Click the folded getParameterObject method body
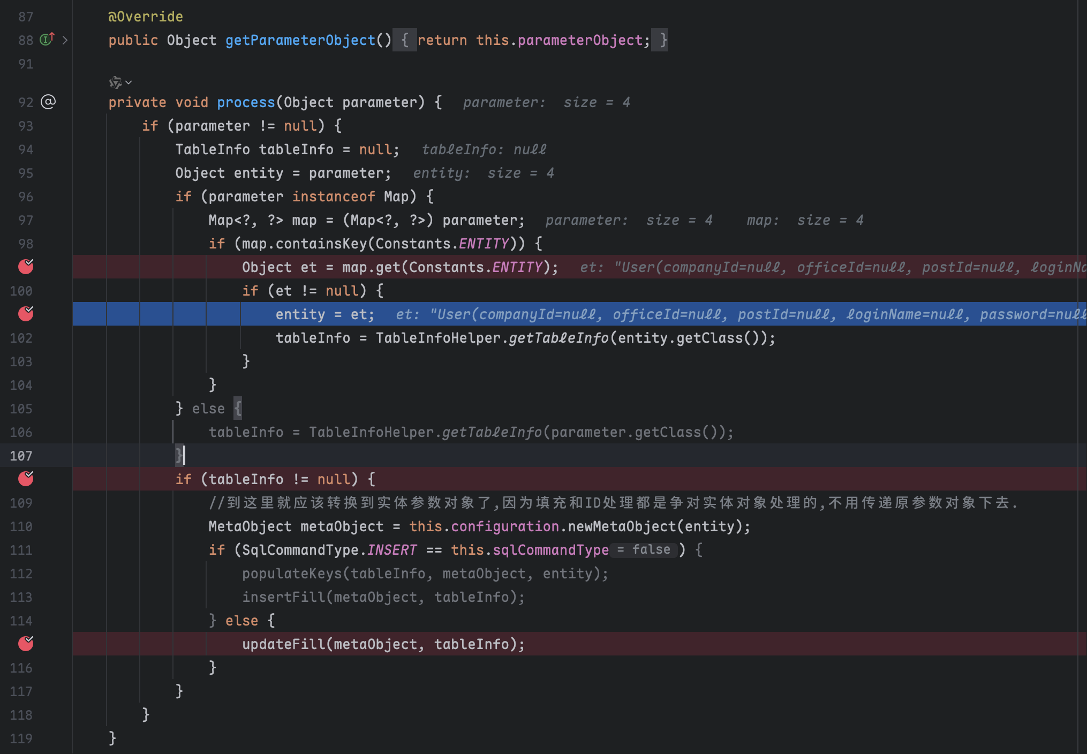1087x754 pixels. pyautogui.click(x=405, y=40)
